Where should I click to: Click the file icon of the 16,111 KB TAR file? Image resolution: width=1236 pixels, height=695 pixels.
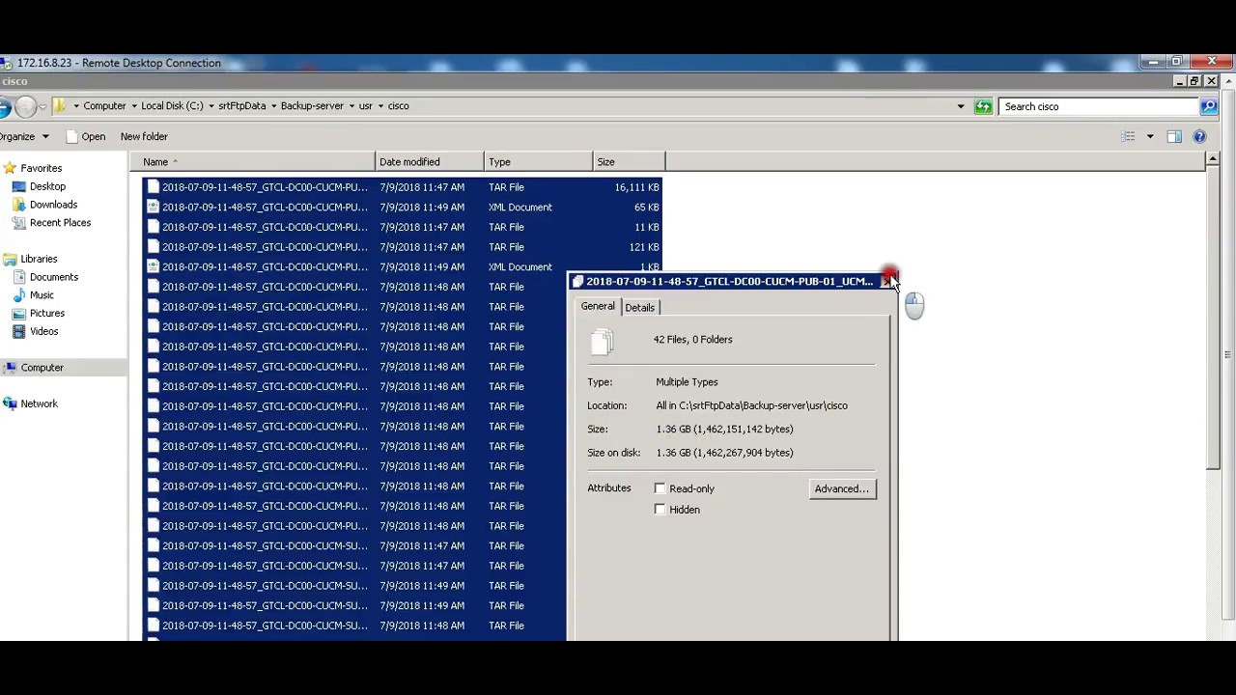153,187
